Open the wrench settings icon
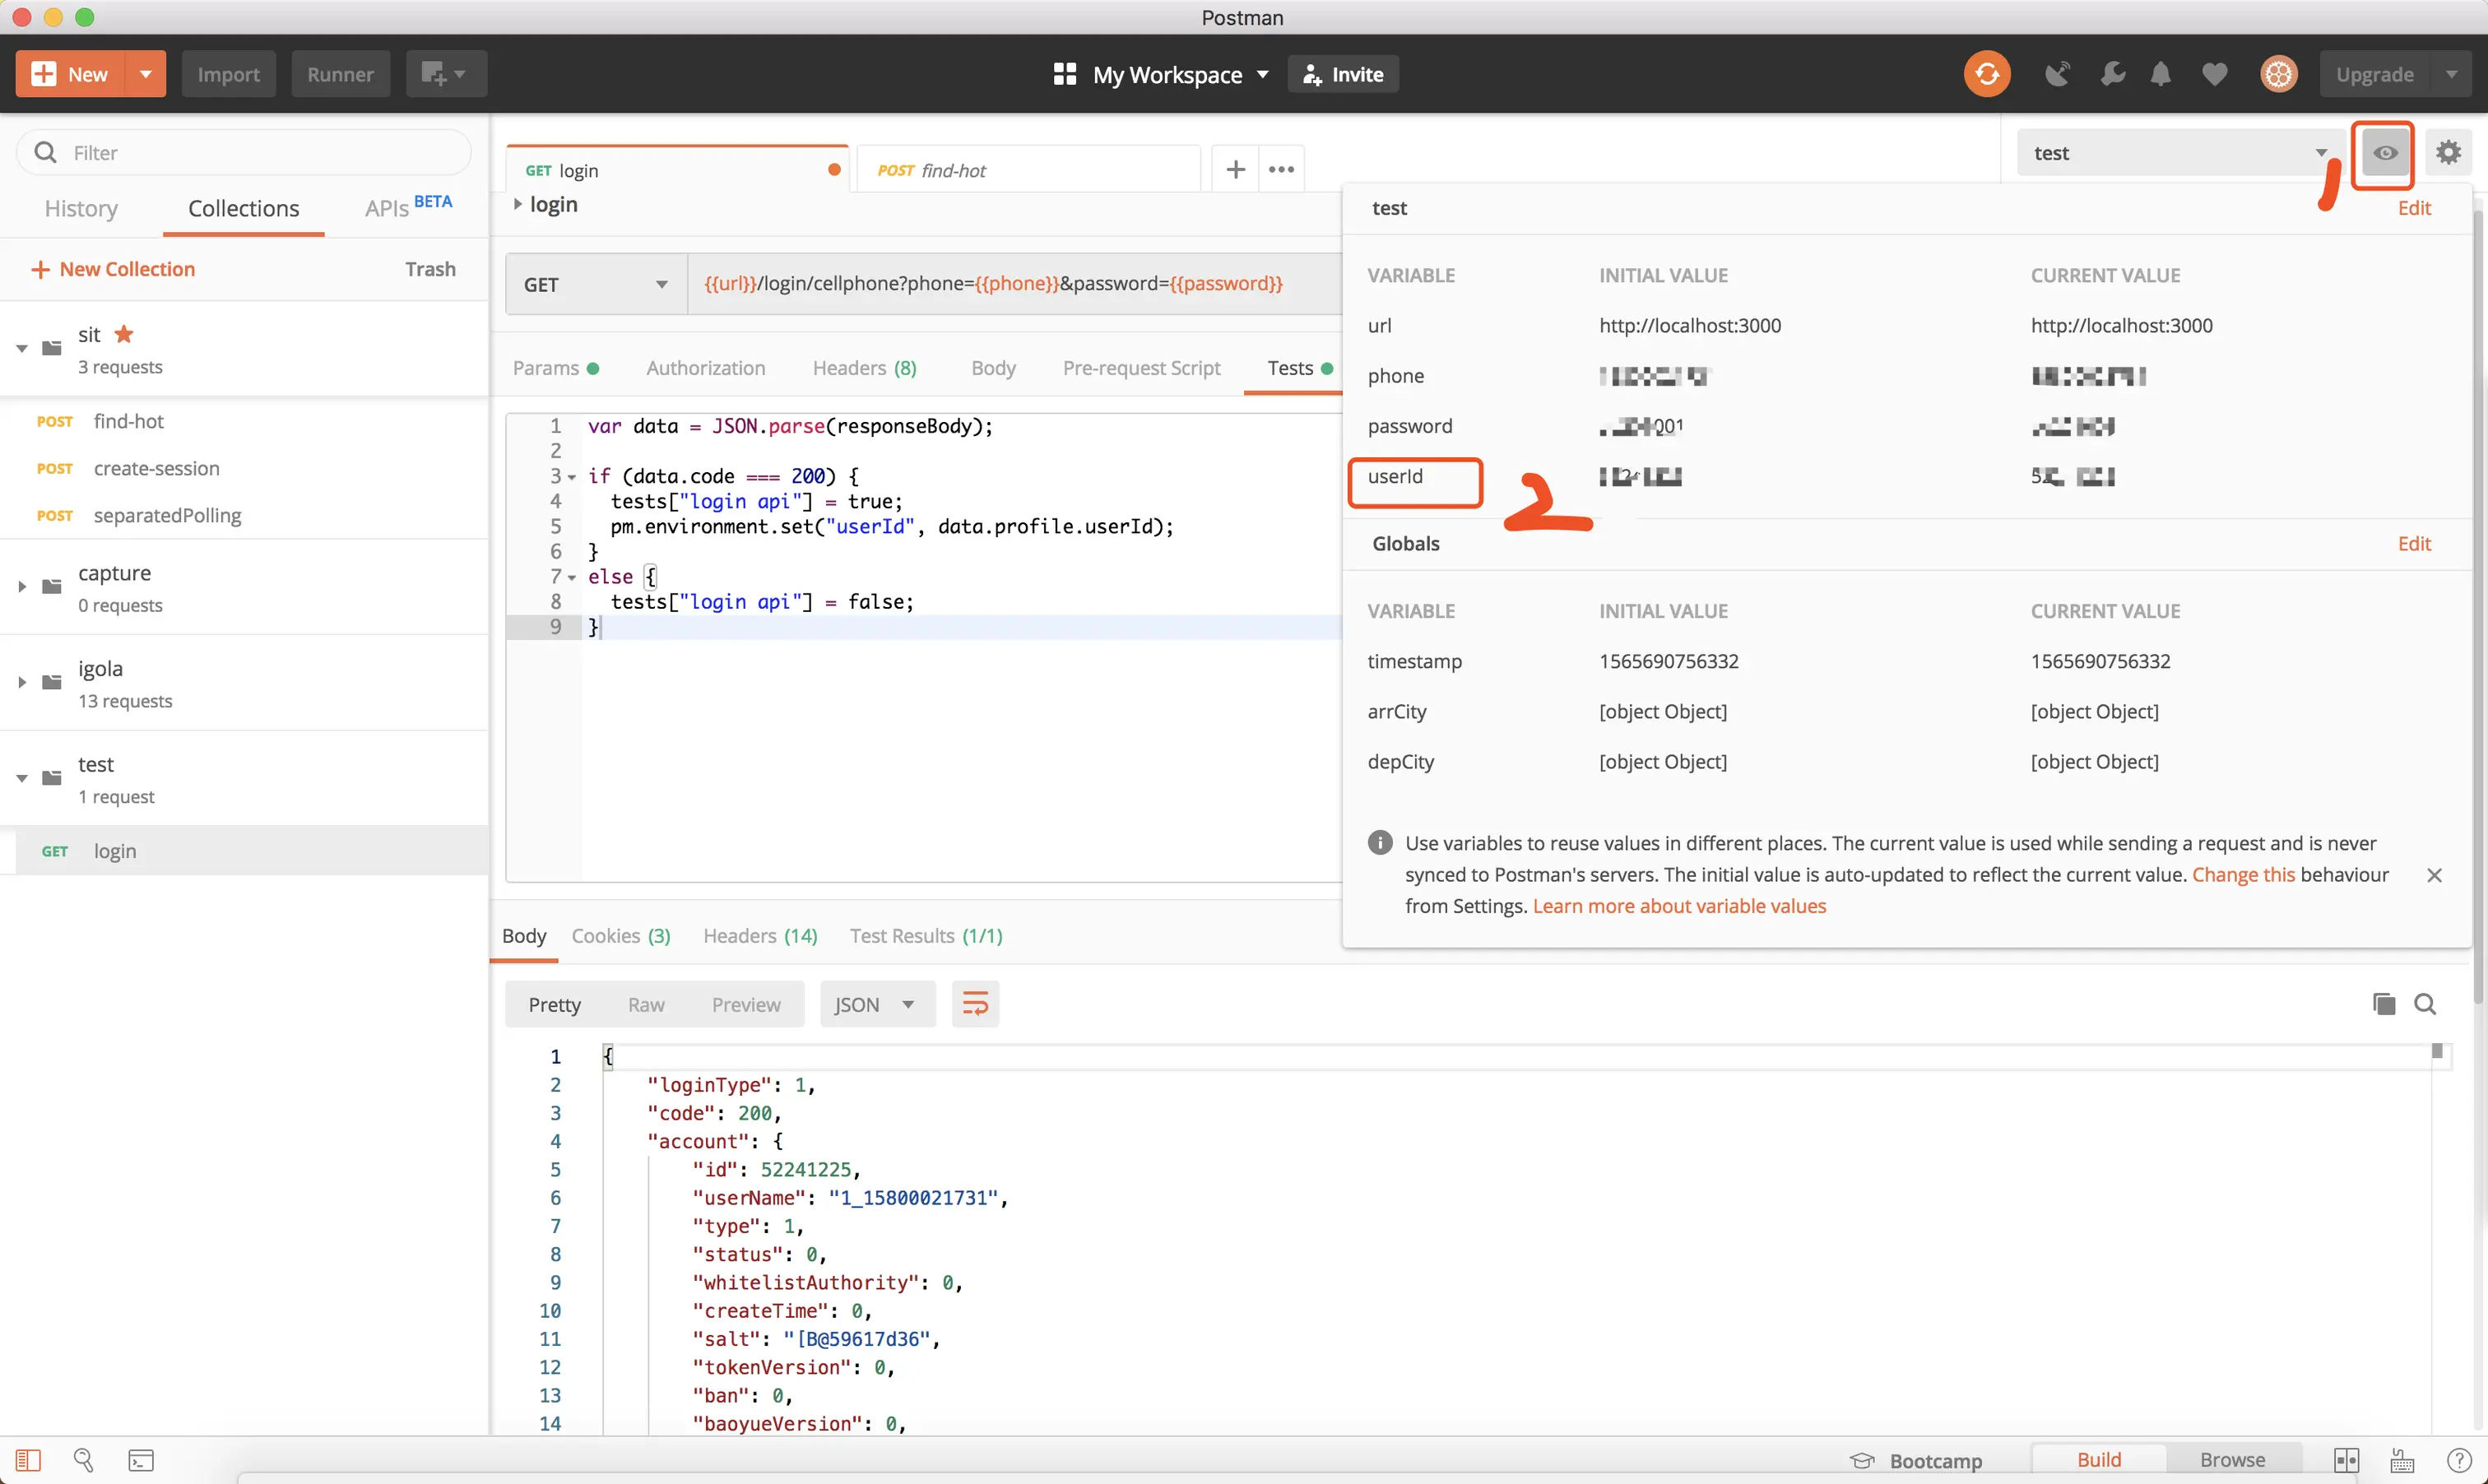This screenshot has width=2488, height=1484. 2112,74
